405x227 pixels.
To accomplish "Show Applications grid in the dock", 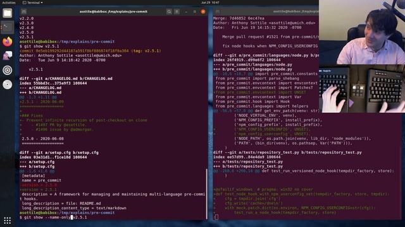I will point(7,220).
